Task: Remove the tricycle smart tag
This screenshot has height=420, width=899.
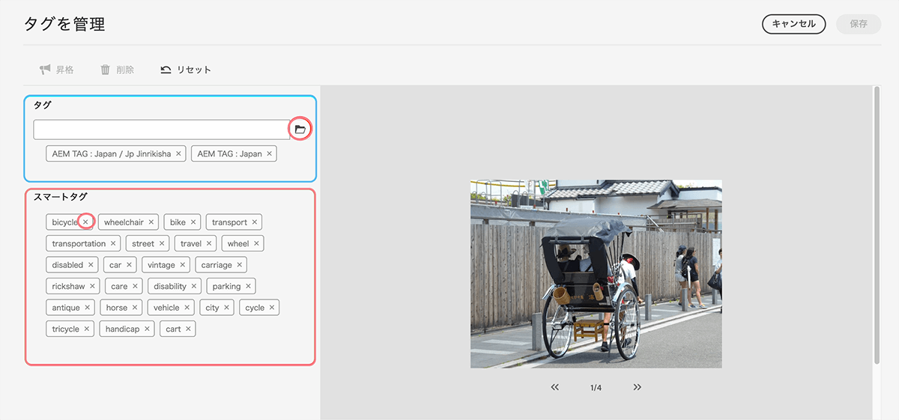Action: [87, 329]
